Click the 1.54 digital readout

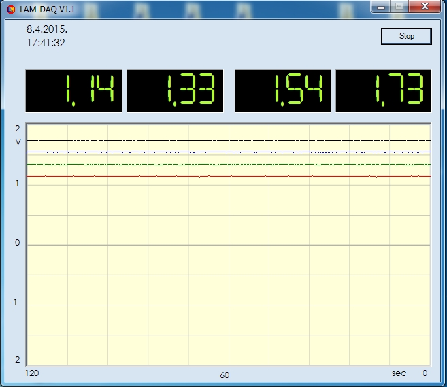click(283, 90)
